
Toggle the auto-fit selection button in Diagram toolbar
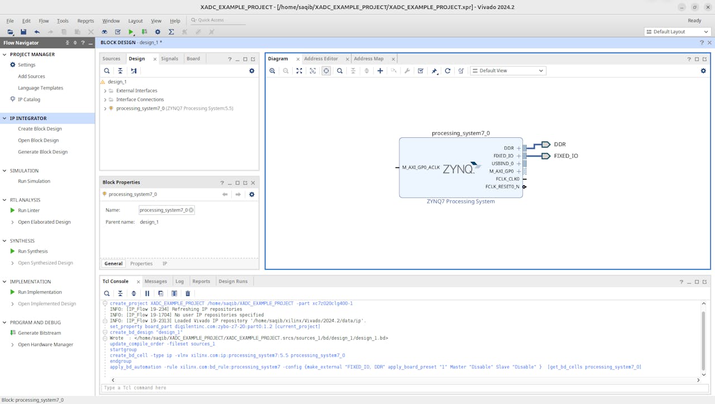(326, 71)
